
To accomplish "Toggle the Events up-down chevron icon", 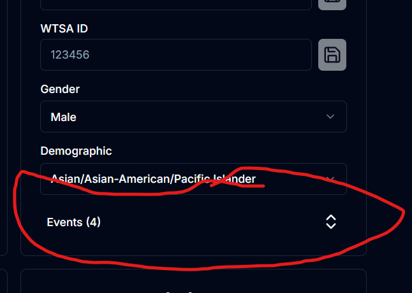I will tap(330, 222).
